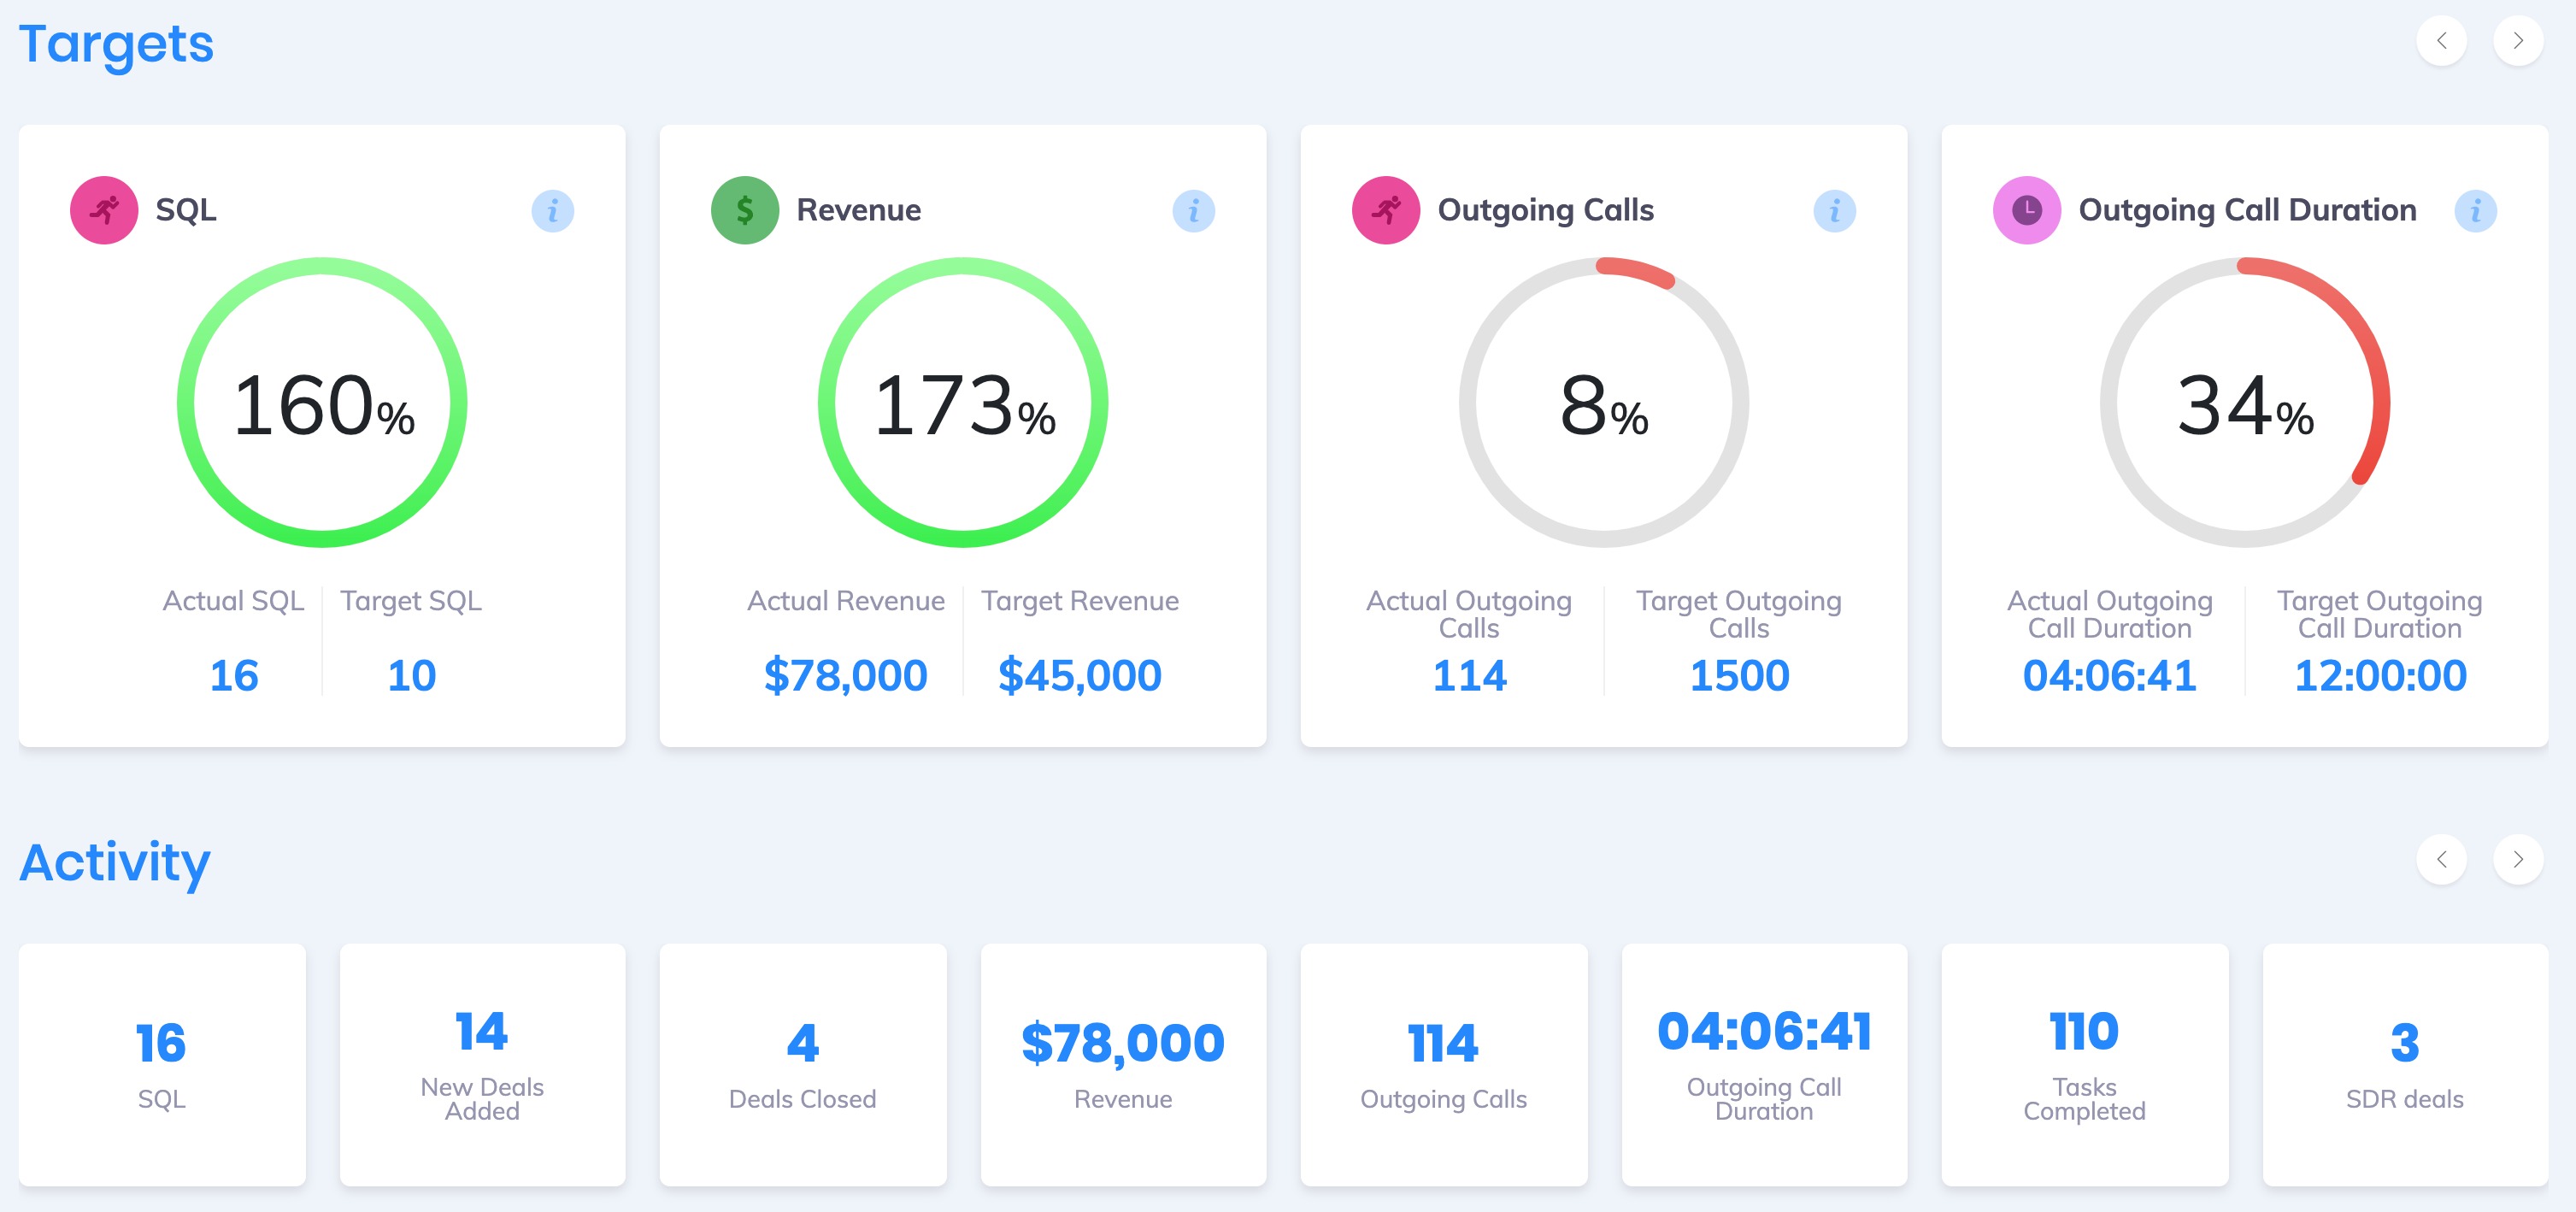Click the Target Outgoing Calls 1500 value
Screen dimensions: 2576x1212
[x=1739, y=676]
